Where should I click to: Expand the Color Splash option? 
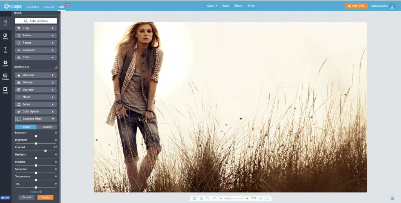36,112
